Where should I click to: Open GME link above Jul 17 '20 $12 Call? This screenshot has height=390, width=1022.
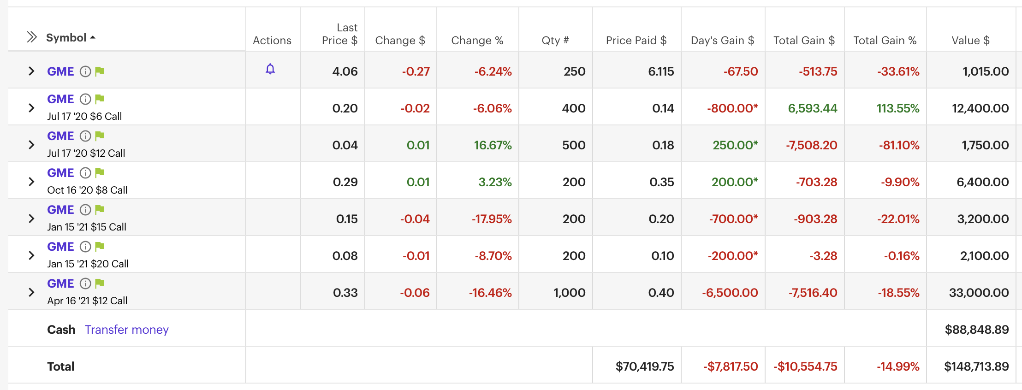tap(60, 136)
